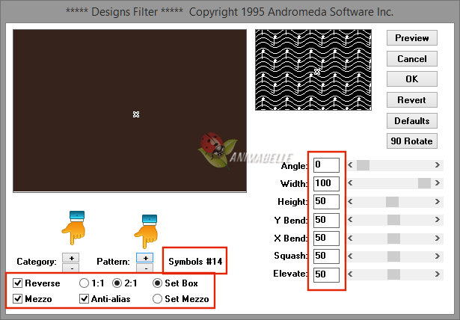Click the 90 Rotate button

tap(412, 141)
